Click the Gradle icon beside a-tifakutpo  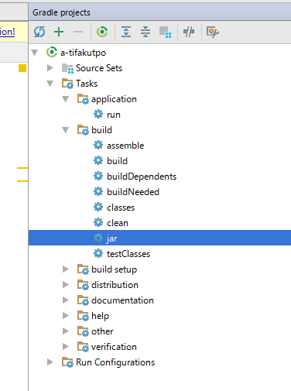tap(52, 52)
